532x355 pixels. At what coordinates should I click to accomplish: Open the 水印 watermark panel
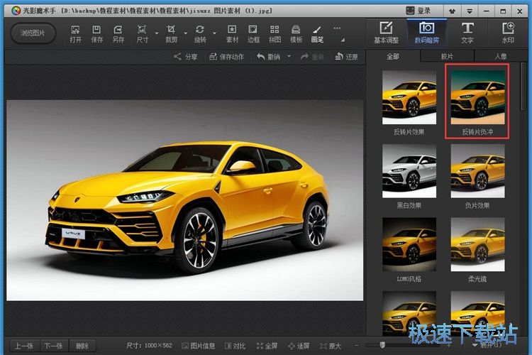coord(508,33)
